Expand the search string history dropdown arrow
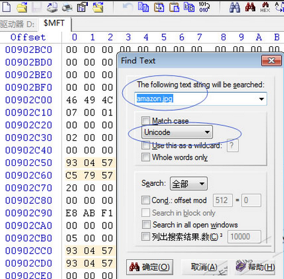 click(261, 99)
